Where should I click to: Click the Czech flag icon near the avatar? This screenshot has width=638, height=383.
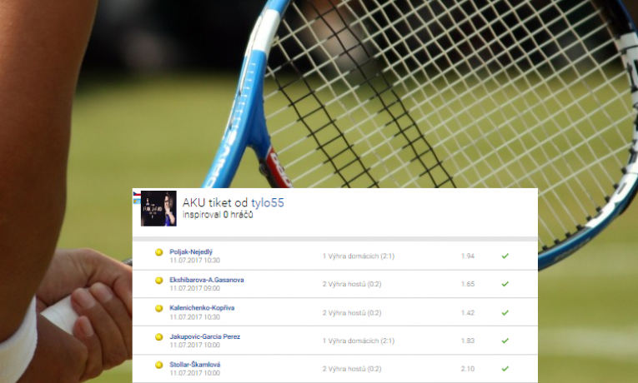tap(136, 194)
